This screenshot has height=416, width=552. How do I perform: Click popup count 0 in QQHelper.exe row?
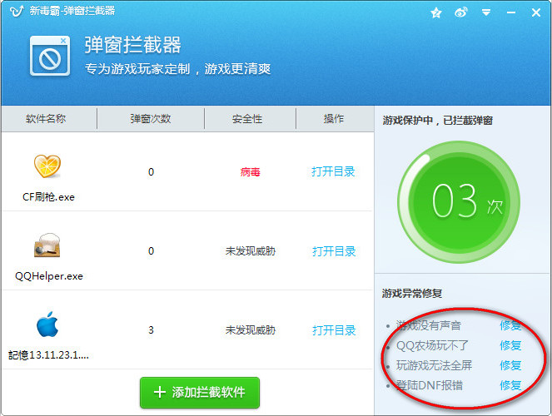(x=151, y=251)
